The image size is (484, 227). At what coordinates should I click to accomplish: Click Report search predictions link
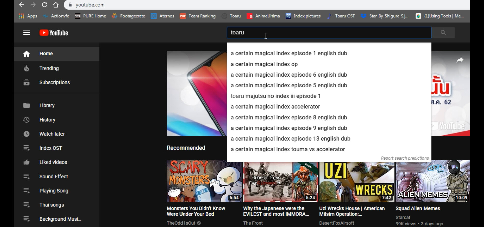tap(405, 158)
